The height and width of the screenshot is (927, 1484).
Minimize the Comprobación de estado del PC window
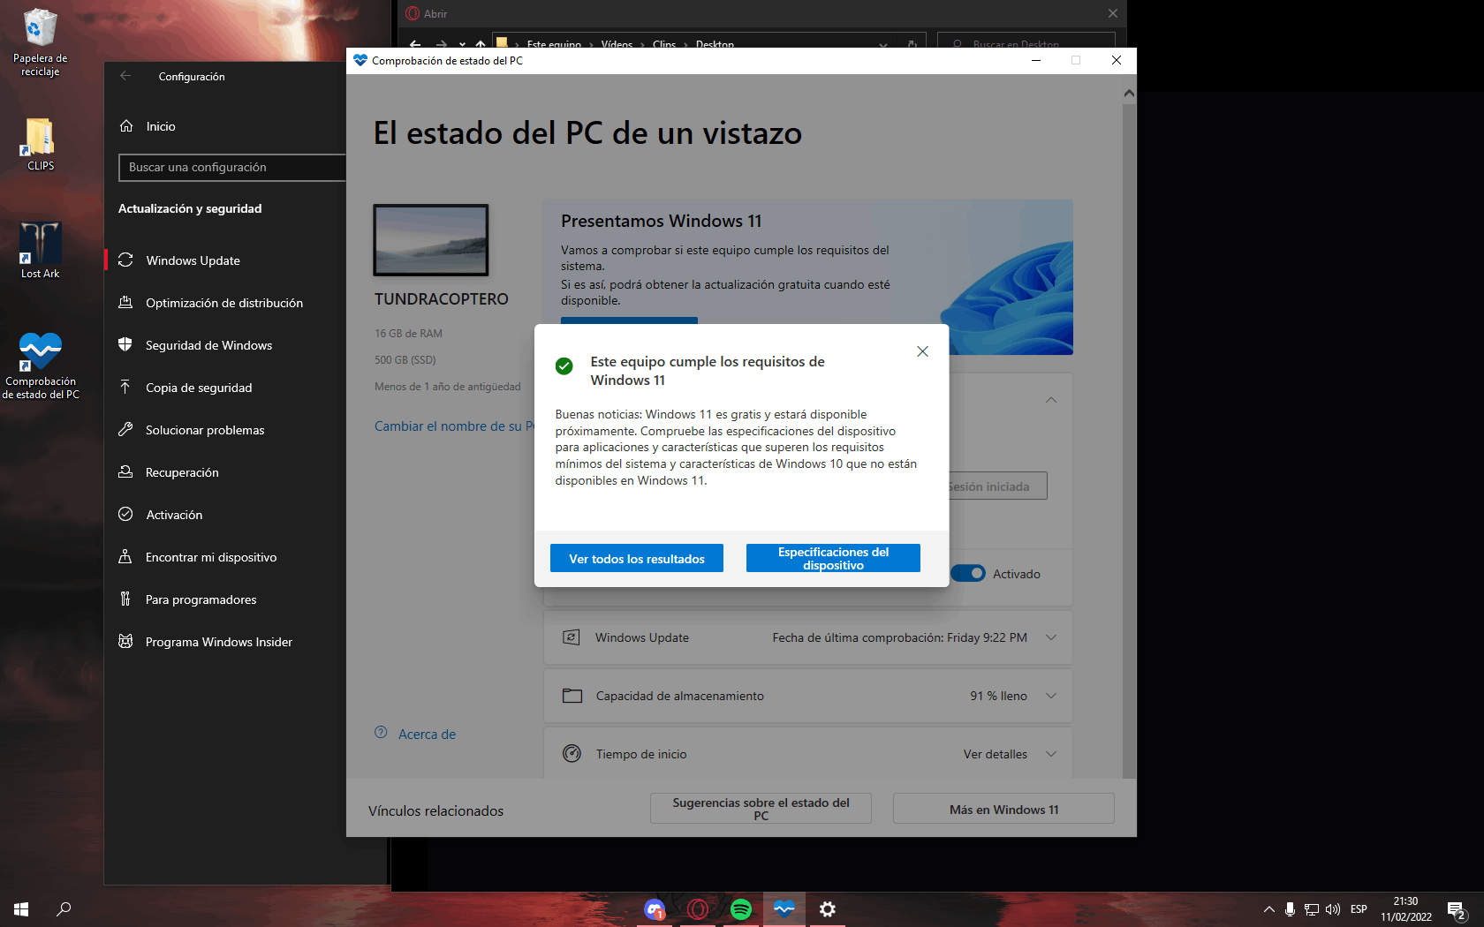[1035, 60]
